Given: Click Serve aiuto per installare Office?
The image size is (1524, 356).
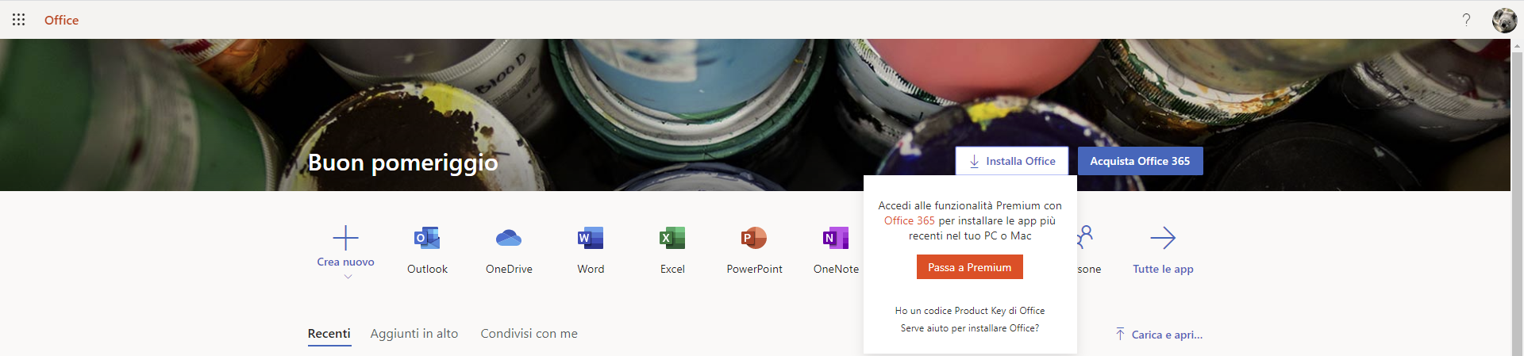Looking at the screenshot, I should pos(970,328).
